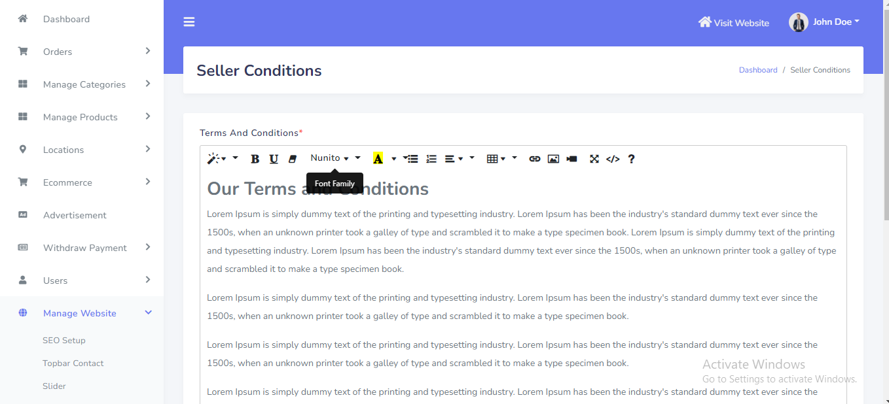Screen dimensions: 889x404
Task: Open editor help question mark
Action: pos(631,159)
